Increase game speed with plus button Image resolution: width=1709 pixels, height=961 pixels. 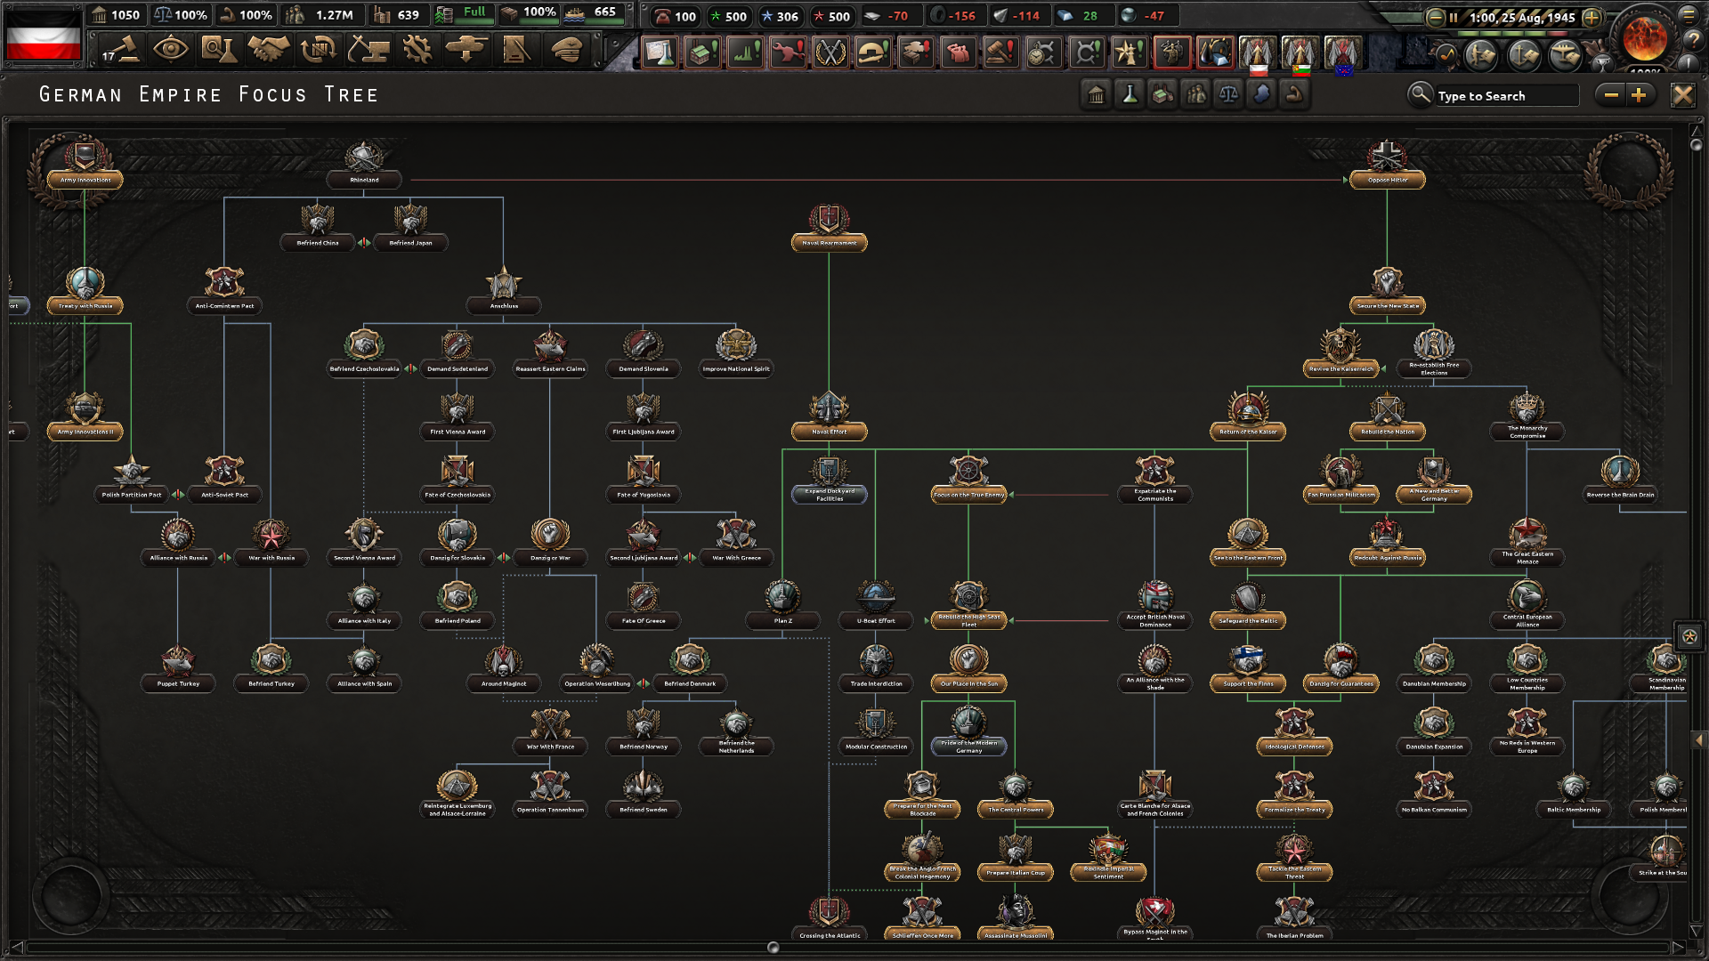click(x=1592, y=17)
